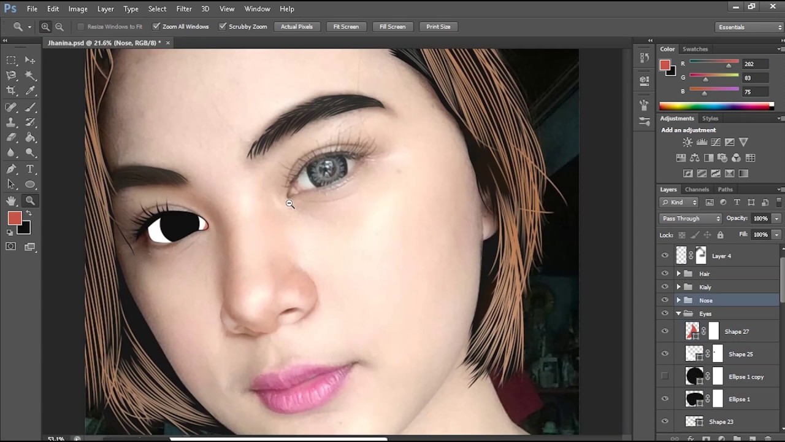This screenshot has width=785, height=442.
Task: Open the Fill value dropdown
Action: click(776, 235)
